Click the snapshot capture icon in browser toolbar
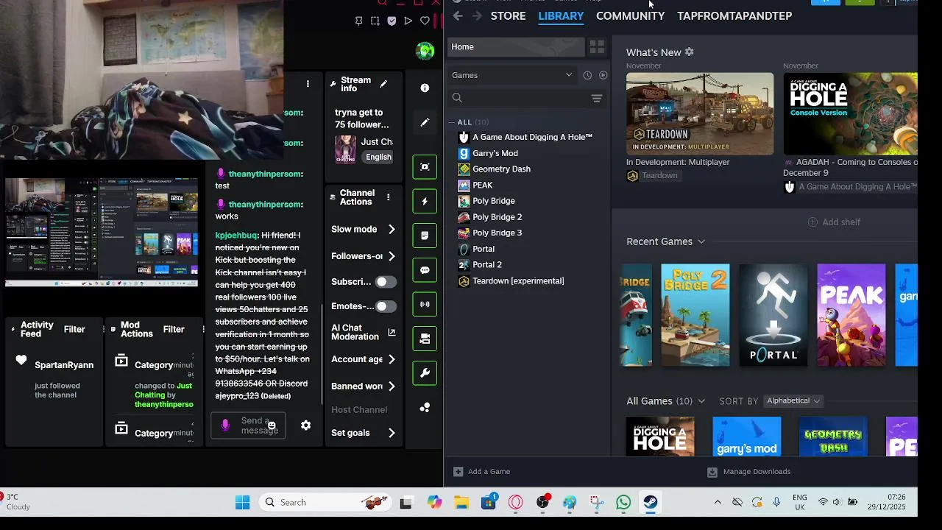The height and width of the screenshot is (530, 942). 375,21
